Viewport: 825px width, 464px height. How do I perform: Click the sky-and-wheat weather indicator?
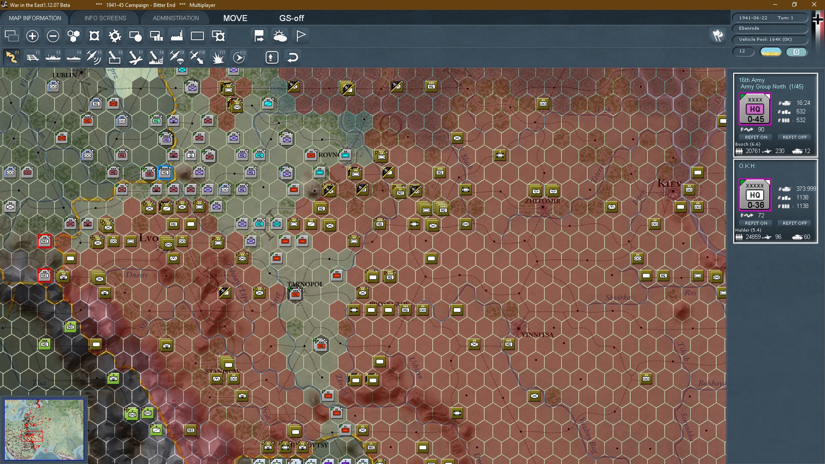click(x=770, y=52)
